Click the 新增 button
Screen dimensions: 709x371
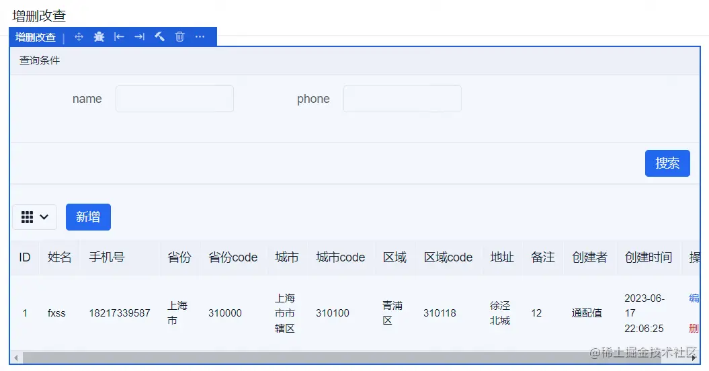click(88, 217)
